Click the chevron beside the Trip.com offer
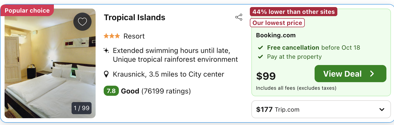Viewport: 394px width, 125px height. (x=382, y=109)
